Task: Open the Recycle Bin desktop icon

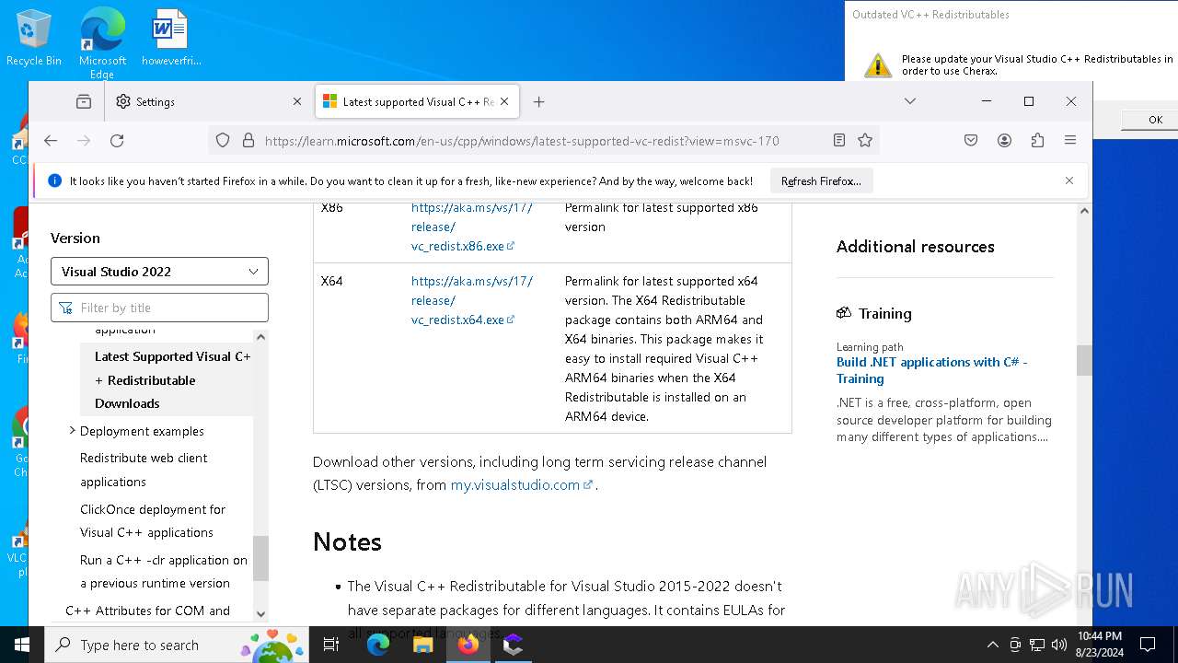Action: tap(34, 38)
